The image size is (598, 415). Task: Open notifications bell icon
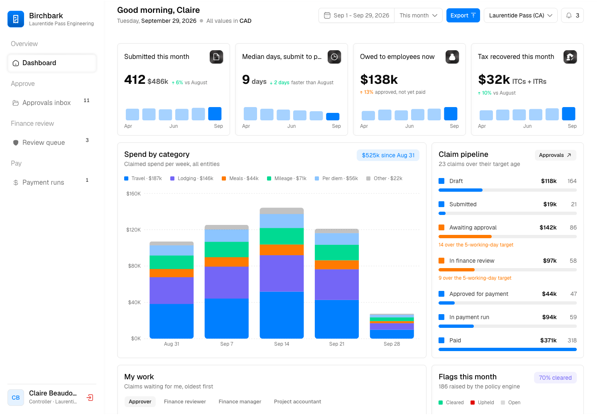click(x=569, y=15)
